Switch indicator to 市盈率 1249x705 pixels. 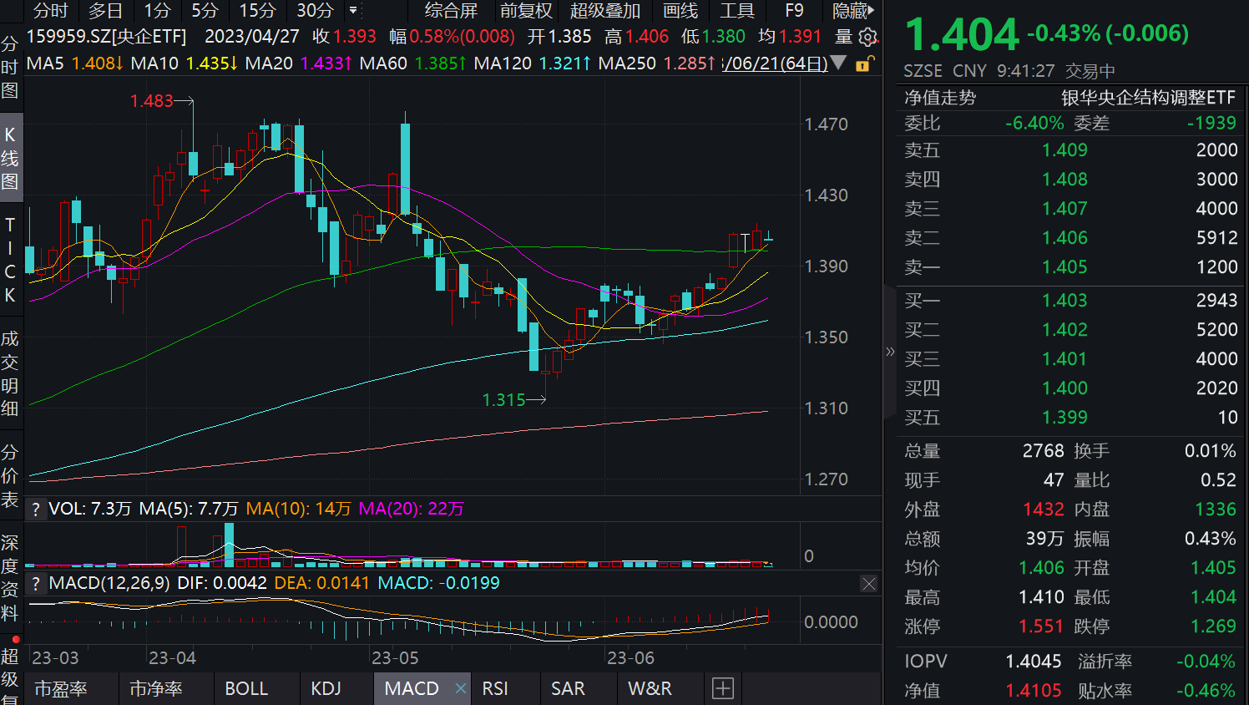tap(61, 688)
